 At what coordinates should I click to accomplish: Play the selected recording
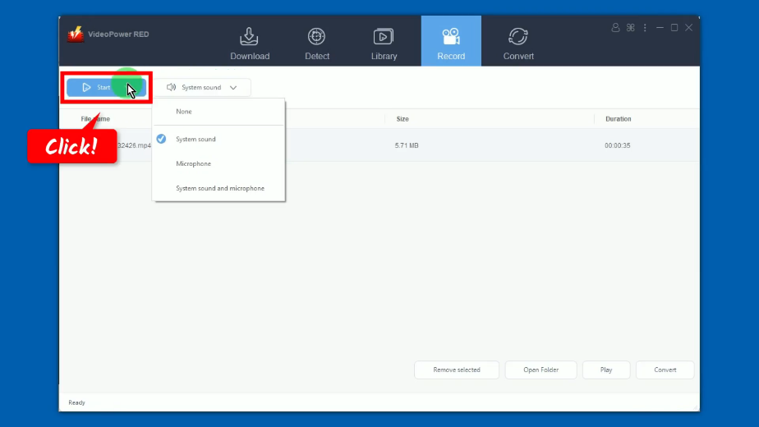tap(606, 370)
